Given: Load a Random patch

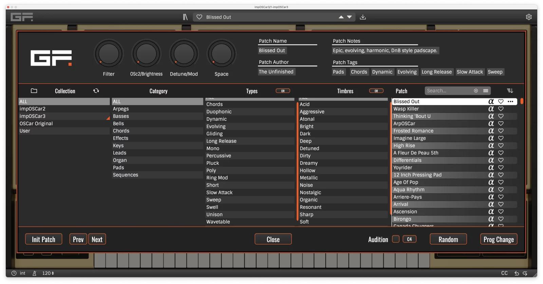Looking at the screenshot, I should coord(448,239).
